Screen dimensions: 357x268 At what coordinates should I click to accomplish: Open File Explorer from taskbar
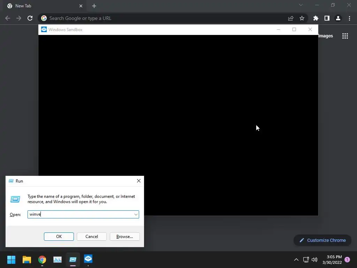pos(26,260)
